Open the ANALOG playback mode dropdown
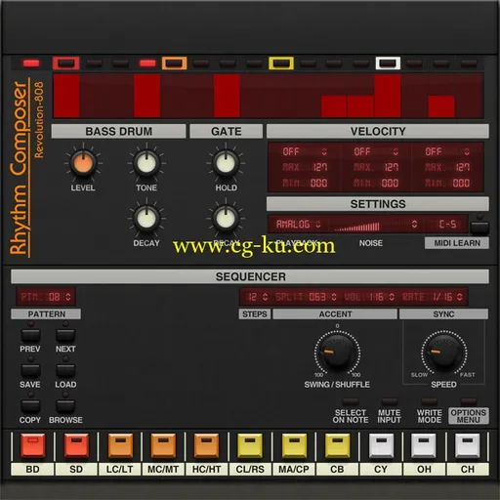The image size is (500, 500). coord(299,224)
